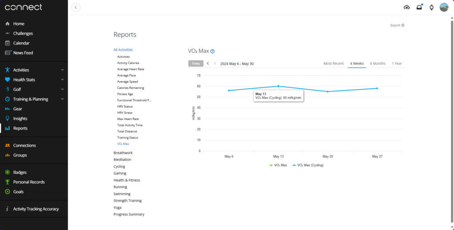
Task: Toggle the VO₂ Max (Cycling) legend series
Action: pyautogui.click(x=308, y=165)
